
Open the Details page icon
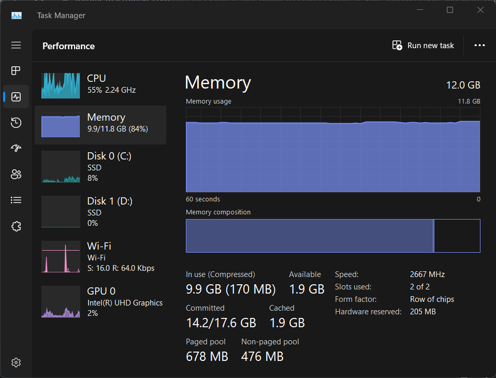(x=16, y=200)
